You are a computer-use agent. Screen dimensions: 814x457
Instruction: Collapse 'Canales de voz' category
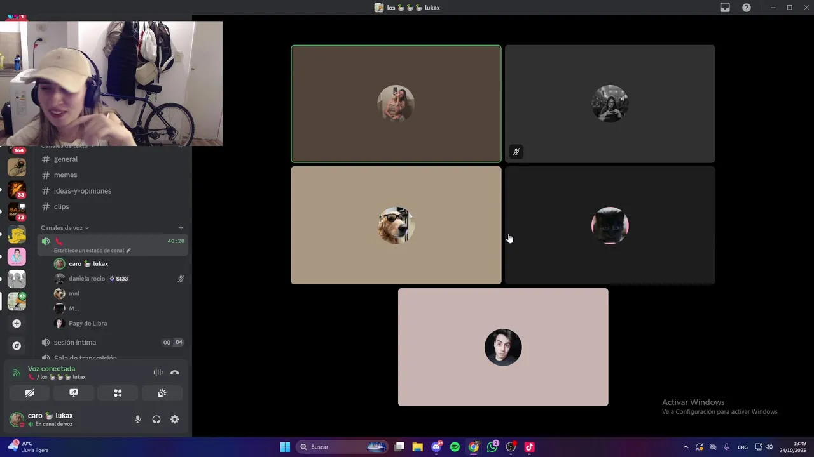pos(65,228)
